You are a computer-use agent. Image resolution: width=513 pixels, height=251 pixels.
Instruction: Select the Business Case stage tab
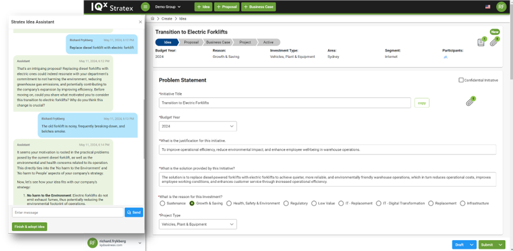pos(218,42)
